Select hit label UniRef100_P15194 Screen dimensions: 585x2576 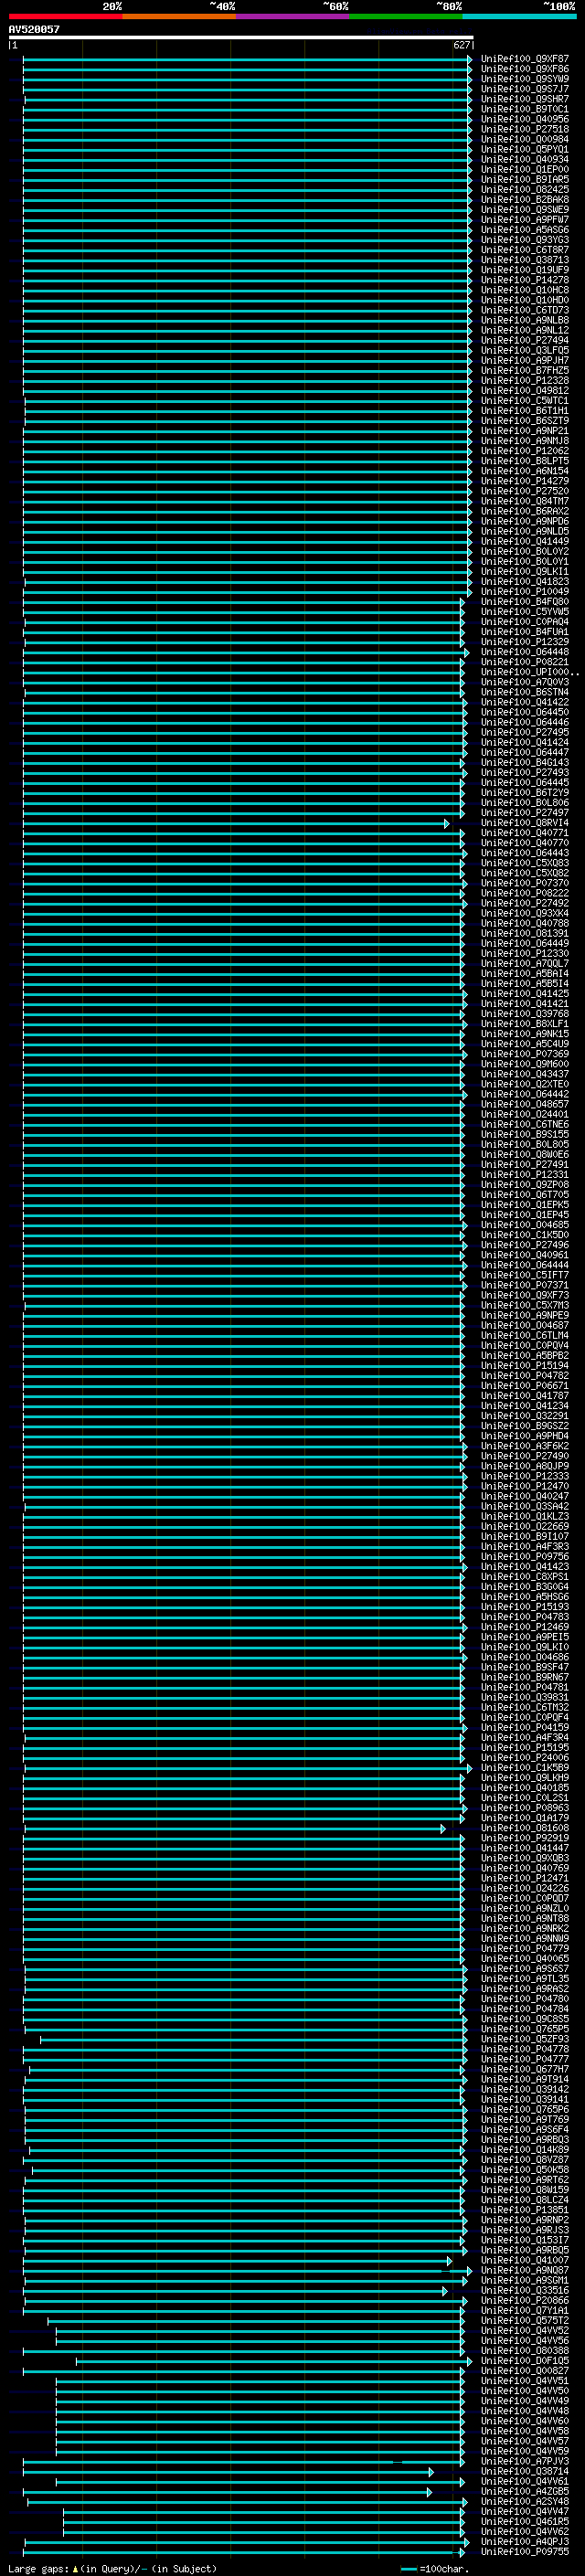point(525,1365)
